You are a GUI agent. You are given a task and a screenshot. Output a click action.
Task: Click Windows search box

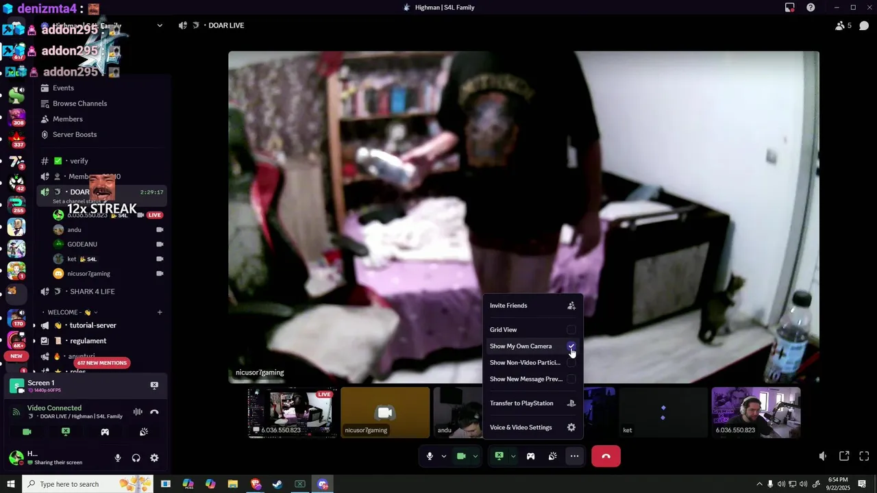point(89,484)
